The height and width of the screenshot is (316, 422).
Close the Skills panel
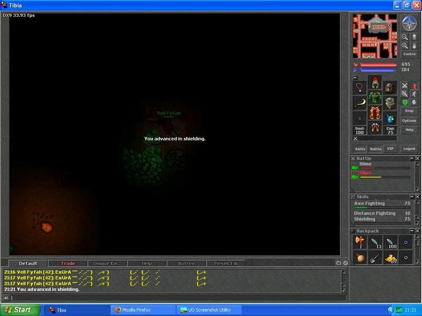[x=417, y=196]
